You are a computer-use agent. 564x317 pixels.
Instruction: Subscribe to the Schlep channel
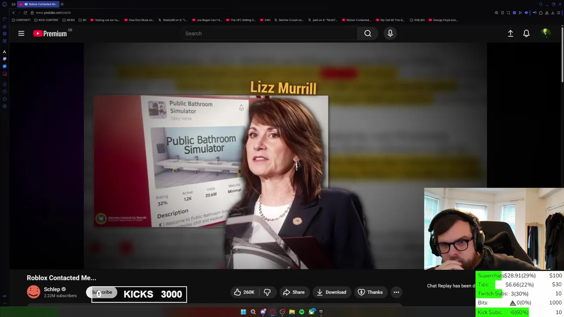point(102,292)
